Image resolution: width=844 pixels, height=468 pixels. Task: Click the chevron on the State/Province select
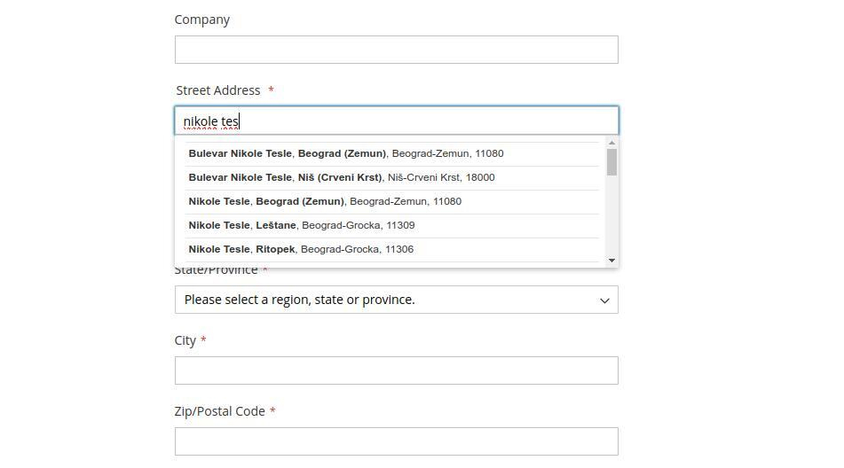click(x=604, y=300)
